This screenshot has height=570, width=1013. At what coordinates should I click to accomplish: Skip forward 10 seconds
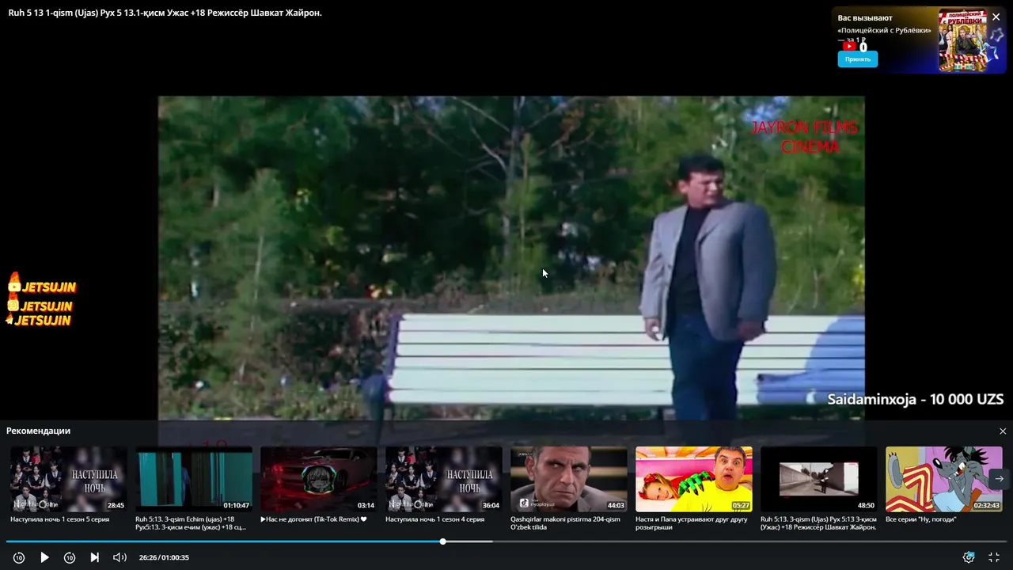[70, 557]
